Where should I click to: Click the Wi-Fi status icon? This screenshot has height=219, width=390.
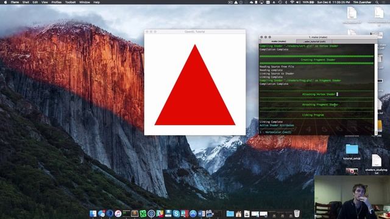click(292, 2)
